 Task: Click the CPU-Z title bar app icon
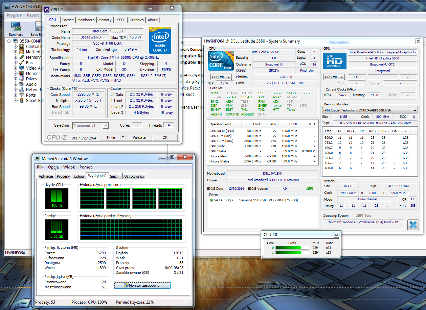pyautogui.click(x=46, y=9)
